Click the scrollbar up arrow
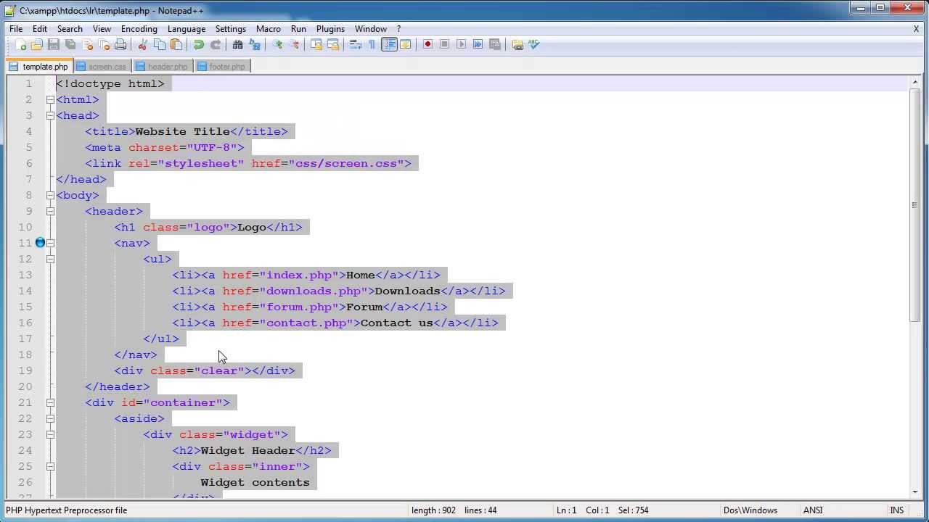Viewport: 929px width, 522px height. (x=914, y=83)
